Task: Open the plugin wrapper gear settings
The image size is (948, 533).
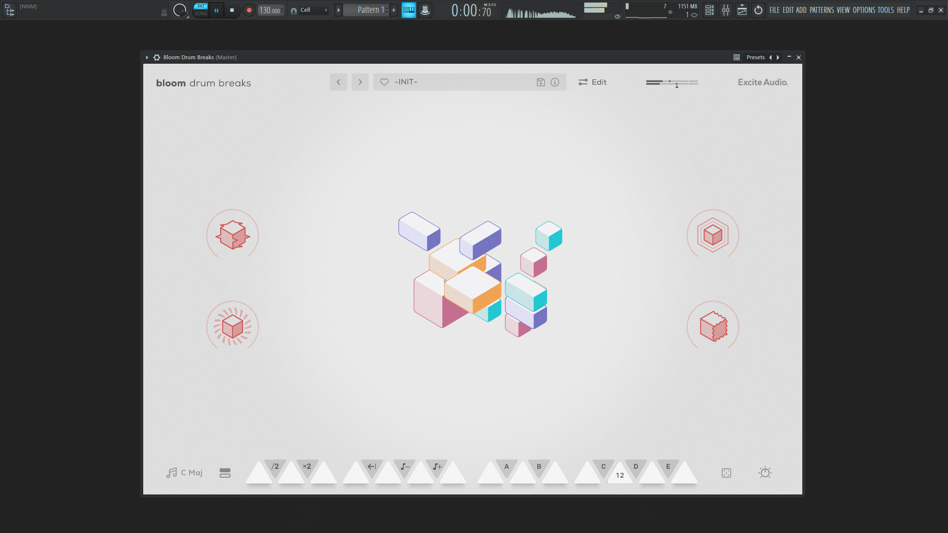Action: (157, 57)
